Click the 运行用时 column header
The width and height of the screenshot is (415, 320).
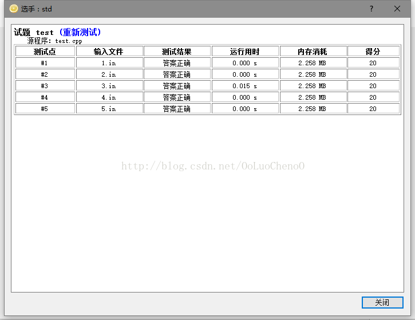click(x=245, y=52)
